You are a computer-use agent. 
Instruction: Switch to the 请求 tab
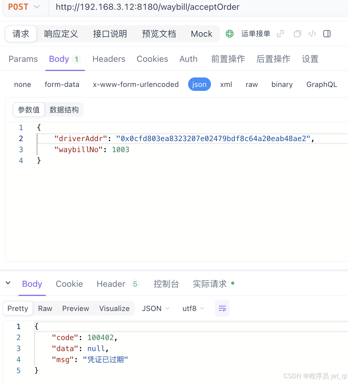(21, 34)
